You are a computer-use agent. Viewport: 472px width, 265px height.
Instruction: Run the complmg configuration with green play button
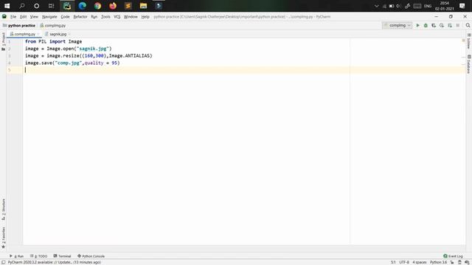(x=417, y=26)
